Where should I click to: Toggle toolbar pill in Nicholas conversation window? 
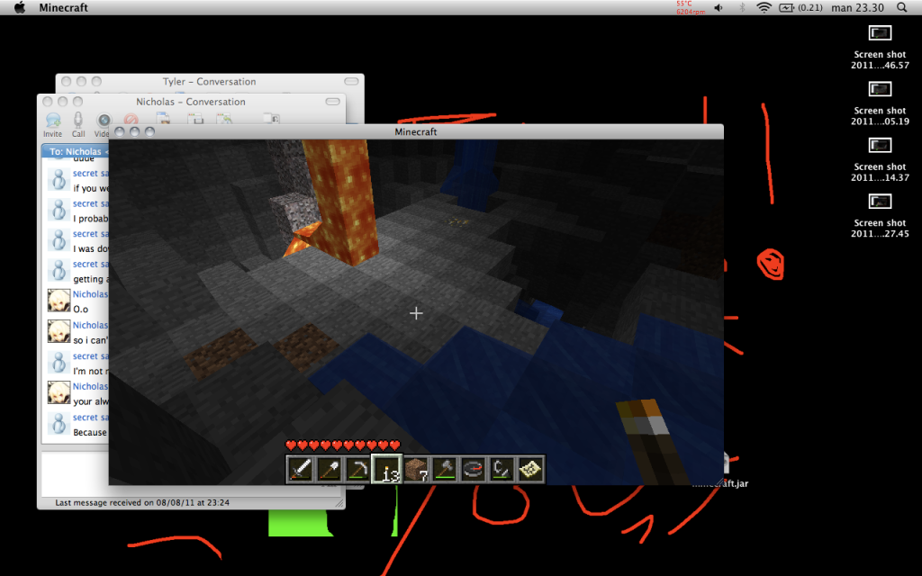coord(333,102)
